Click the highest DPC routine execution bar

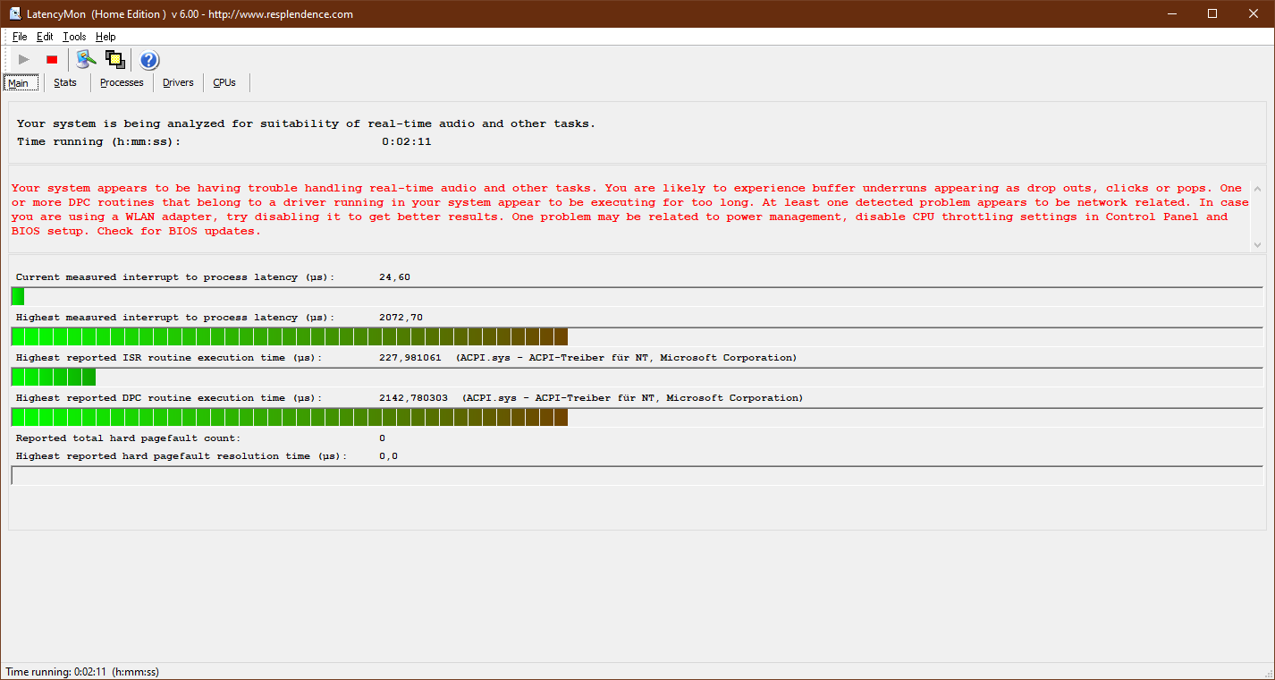pos(637,417)
